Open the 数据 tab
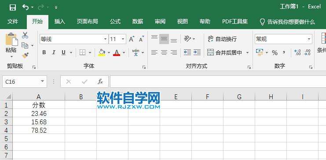Screen dimensions: 326x160 138,22
